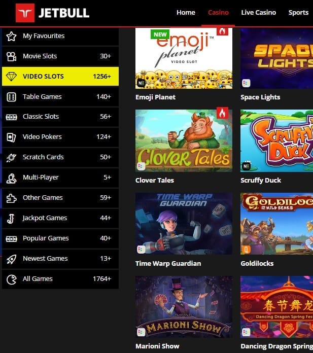The image size is (313, 353).
Task: Open the Popular Games category
Action: (x=60, y=239)
